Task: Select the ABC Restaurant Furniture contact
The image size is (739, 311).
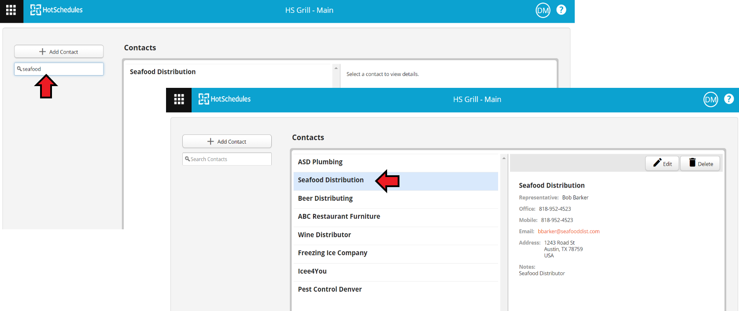Action: (x=395, y=217)
